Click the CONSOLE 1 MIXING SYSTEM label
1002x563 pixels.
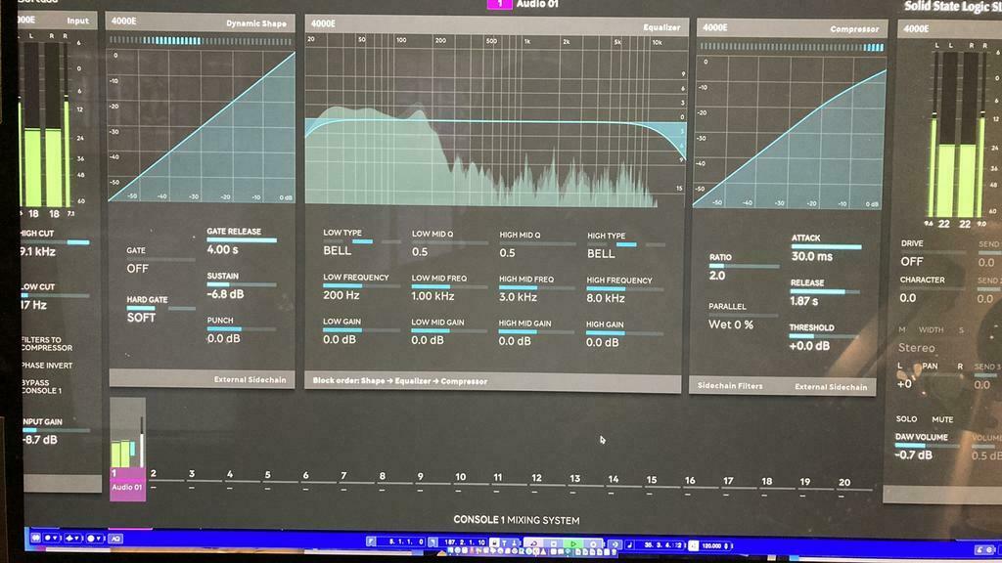point(517,520)
